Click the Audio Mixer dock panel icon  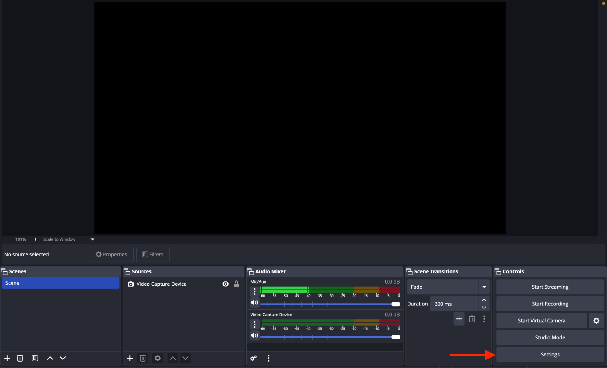[x=251, y=272]
